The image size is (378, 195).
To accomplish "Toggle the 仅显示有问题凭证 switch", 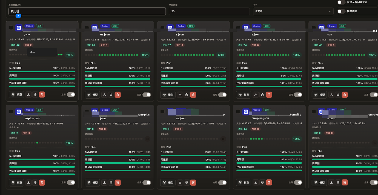I will pos(341,2).
